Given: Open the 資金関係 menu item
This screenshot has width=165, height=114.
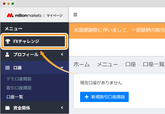Looking at the screenshot, I should [x=34, y=108].
